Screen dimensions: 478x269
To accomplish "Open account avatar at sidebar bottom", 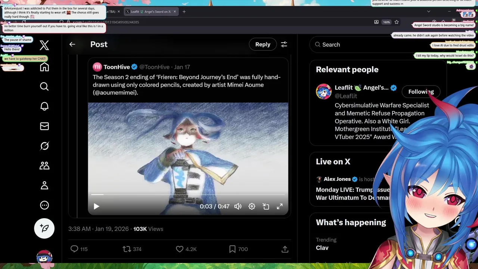I will pos(44,257).
